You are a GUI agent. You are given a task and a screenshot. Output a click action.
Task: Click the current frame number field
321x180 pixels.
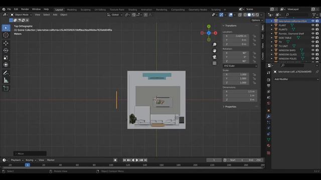click(214, 160)
